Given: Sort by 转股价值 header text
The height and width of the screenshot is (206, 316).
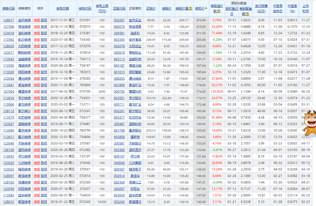Looking at the screenshot, I should point(182,9).
